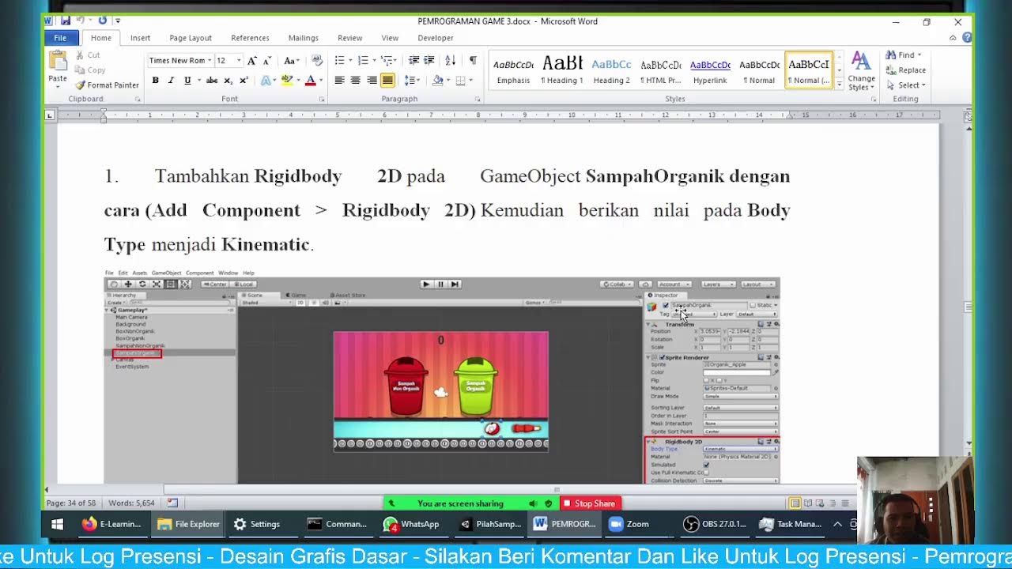1012x569 pixels.
Task: Click the Replace button
Action: (906, 70)
